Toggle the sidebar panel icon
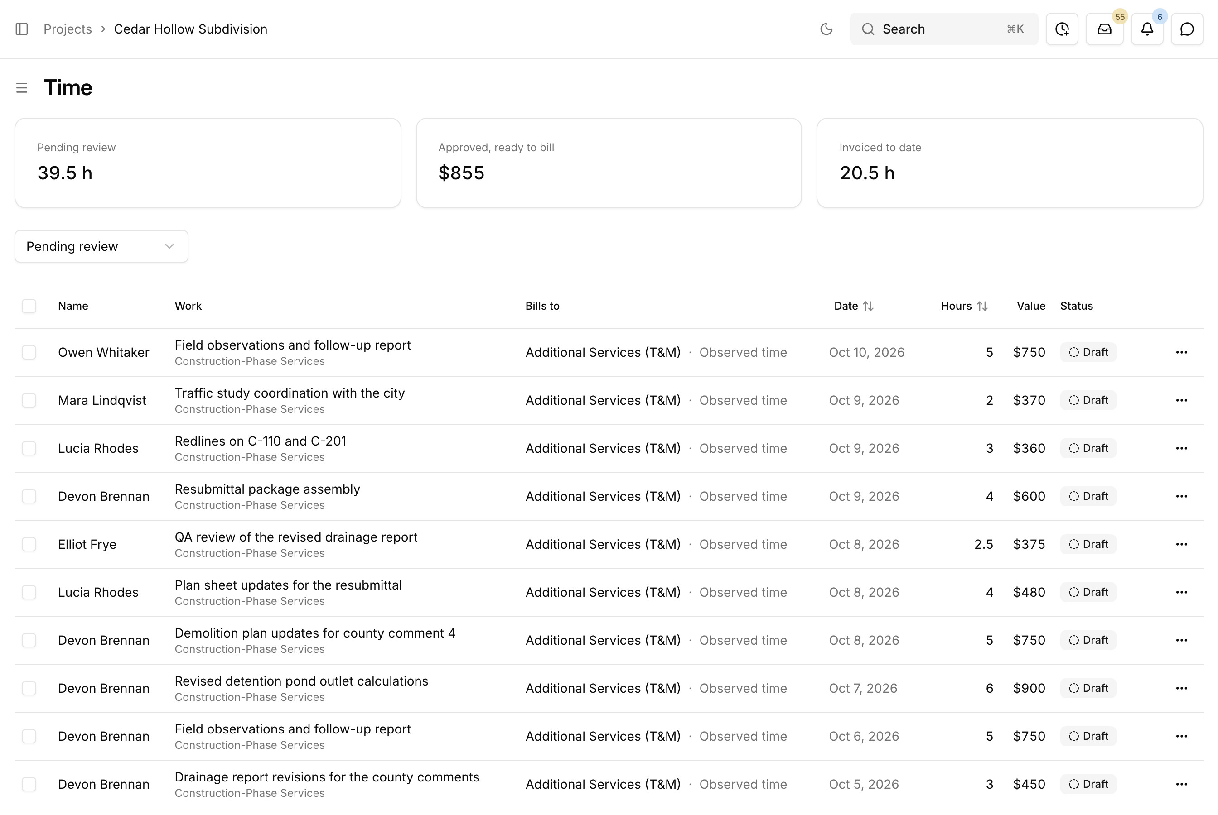Screen dimensions: 1218x815 (x=22, y=29)
